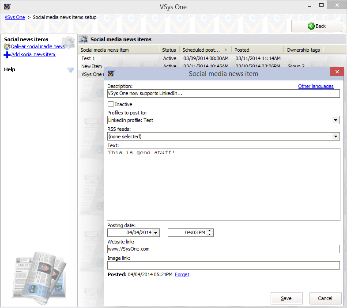Click the large newspaper stack image

click(x=38, y=277)
